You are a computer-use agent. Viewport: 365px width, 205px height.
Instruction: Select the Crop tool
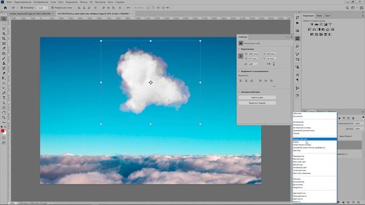[4, 39]
